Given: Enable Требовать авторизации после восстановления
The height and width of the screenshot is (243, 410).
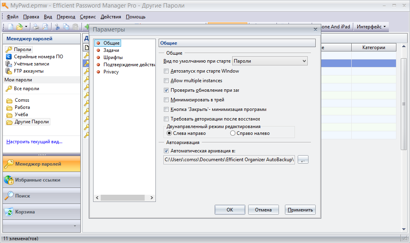Looking at the screenshot, I should 166,119.
